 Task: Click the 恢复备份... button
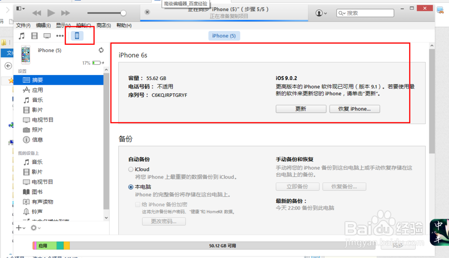pyautogui.click(x=344, y=187)
